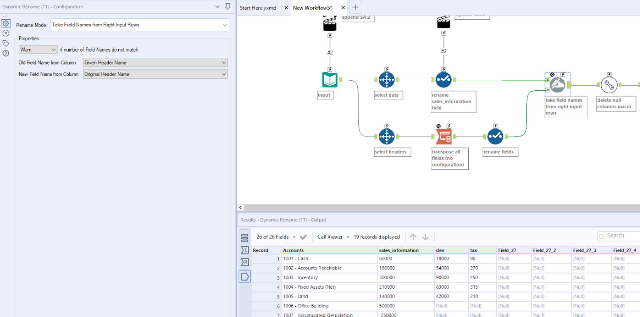640x317 pixels.
Task: Open the Cell Viewer menu
Action: (x=329, y=236)
